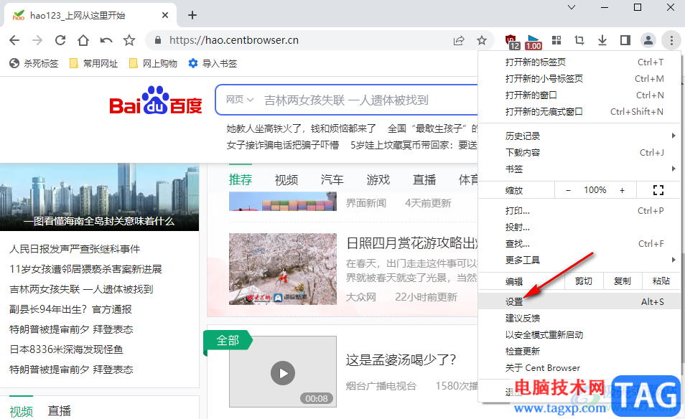Image resolution: width=685 pixels, height=419 pixels.
Task: Reload the page with the refresh icon
Action: [x=60, y=41]
